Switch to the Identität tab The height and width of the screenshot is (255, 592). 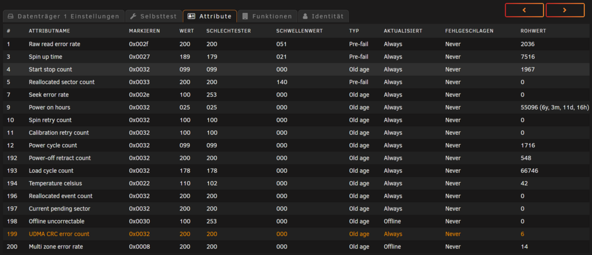tap(323, 16)
